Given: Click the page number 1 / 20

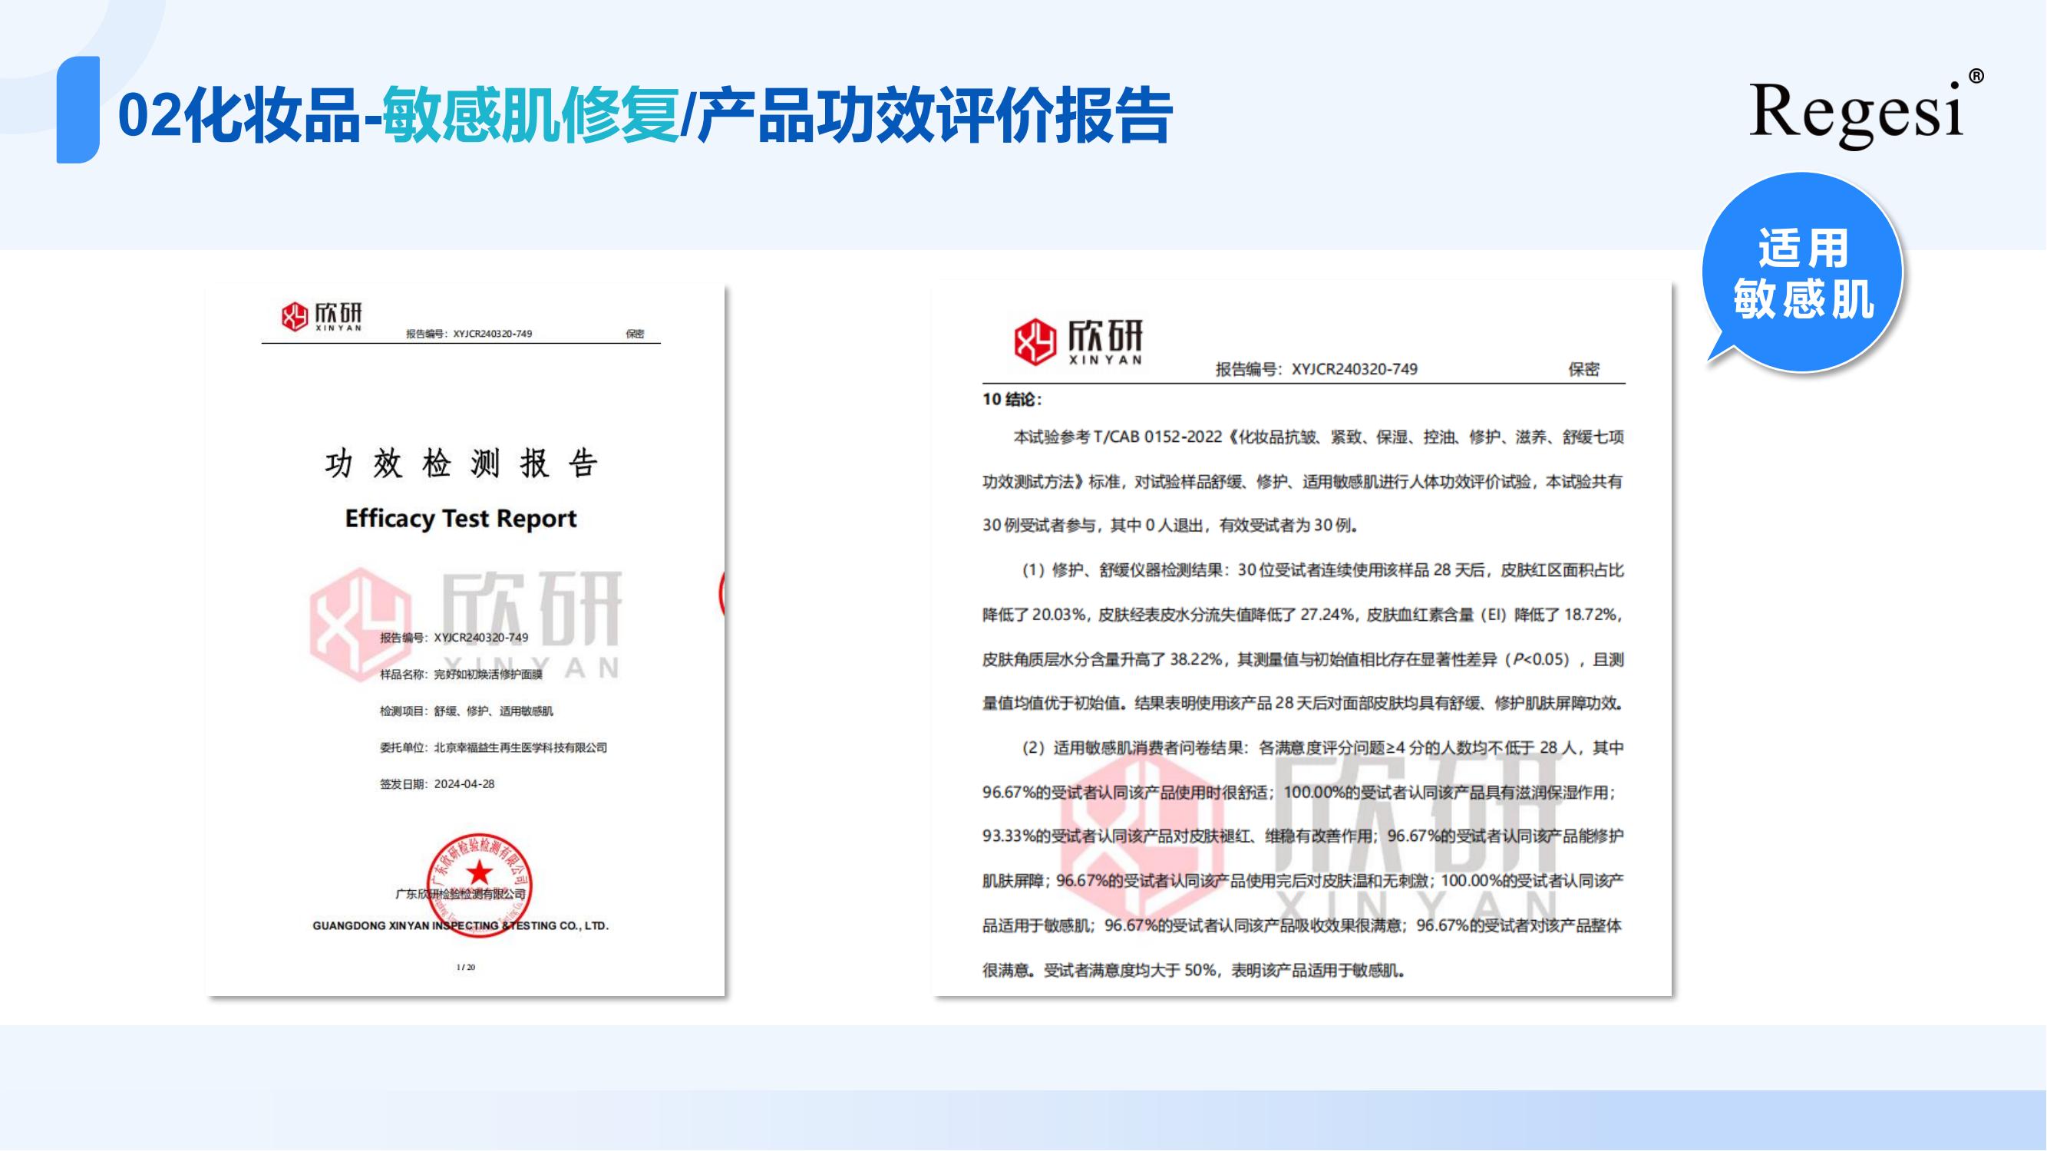Looking at the screenshot, I should [466, 967].
